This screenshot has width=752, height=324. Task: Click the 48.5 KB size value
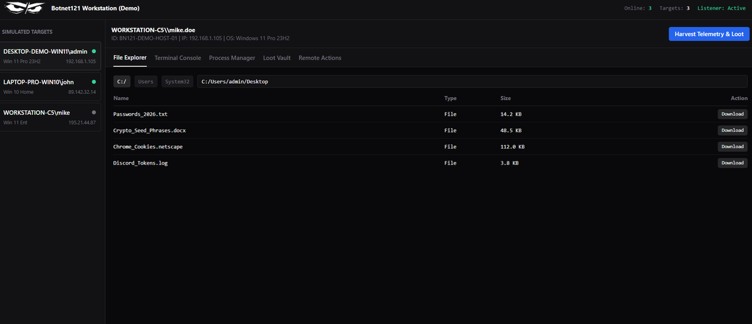tap(511, 130)
